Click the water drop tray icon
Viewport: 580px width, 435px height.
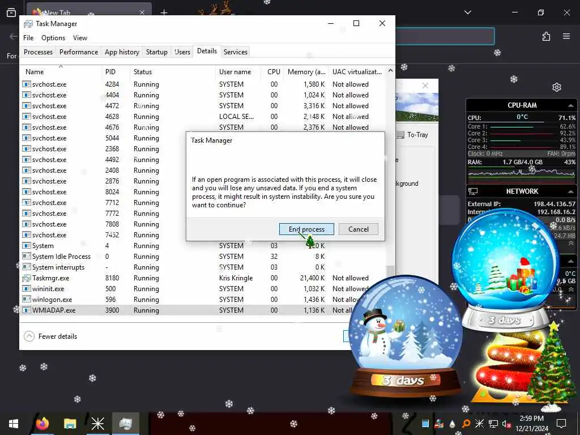click(452, 424)
